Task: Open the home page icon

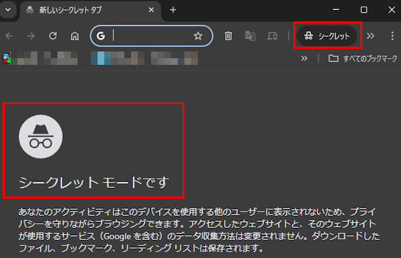Action: pos(75,36)
